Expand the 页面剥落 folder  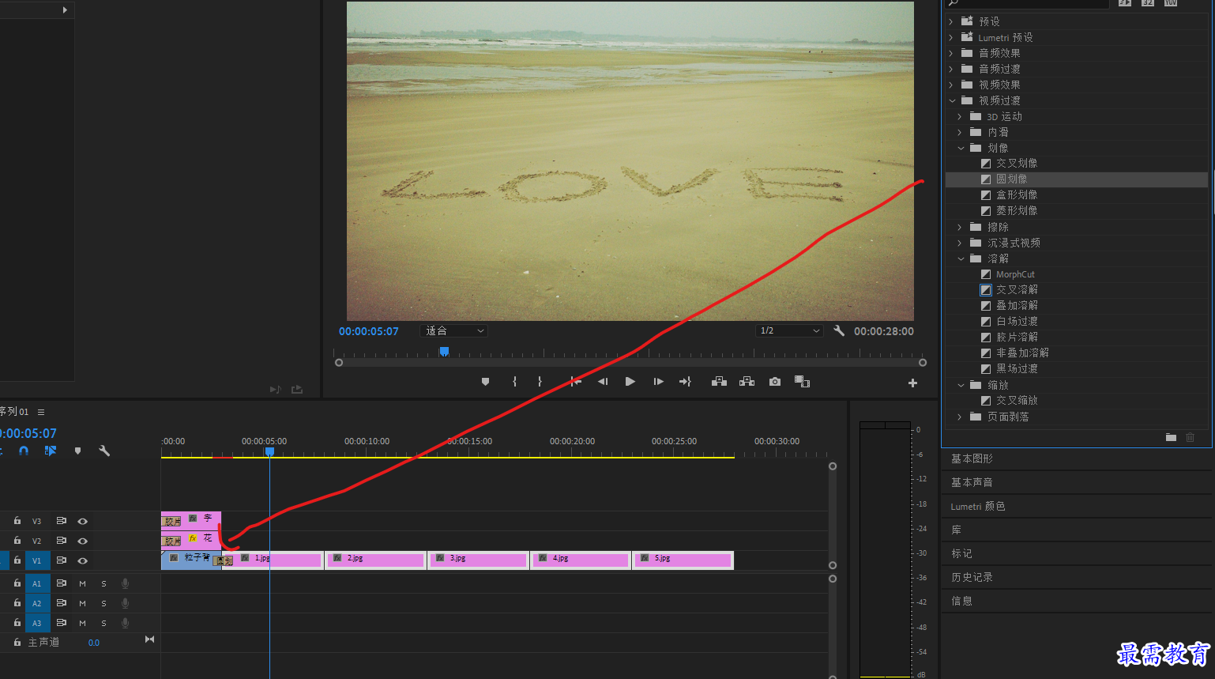click(961, 417)
